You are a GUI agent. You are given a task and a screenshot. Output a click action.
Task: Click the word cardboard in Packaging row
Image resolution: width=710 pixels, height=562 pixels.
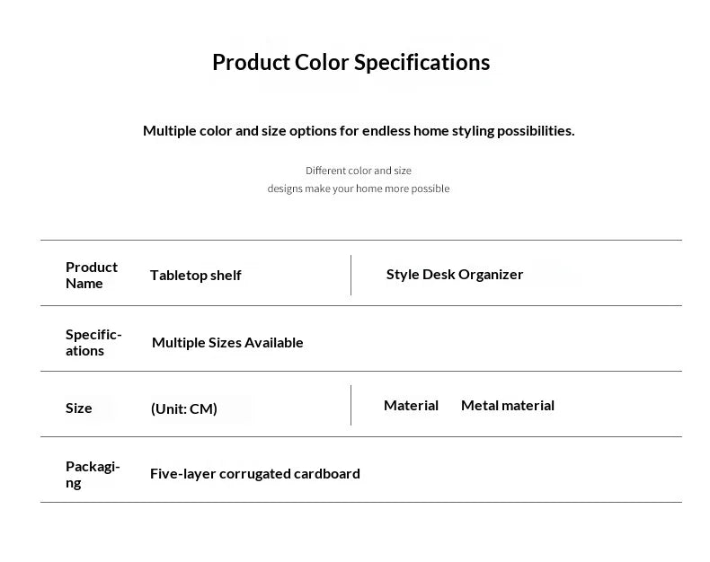coord(327,474)
